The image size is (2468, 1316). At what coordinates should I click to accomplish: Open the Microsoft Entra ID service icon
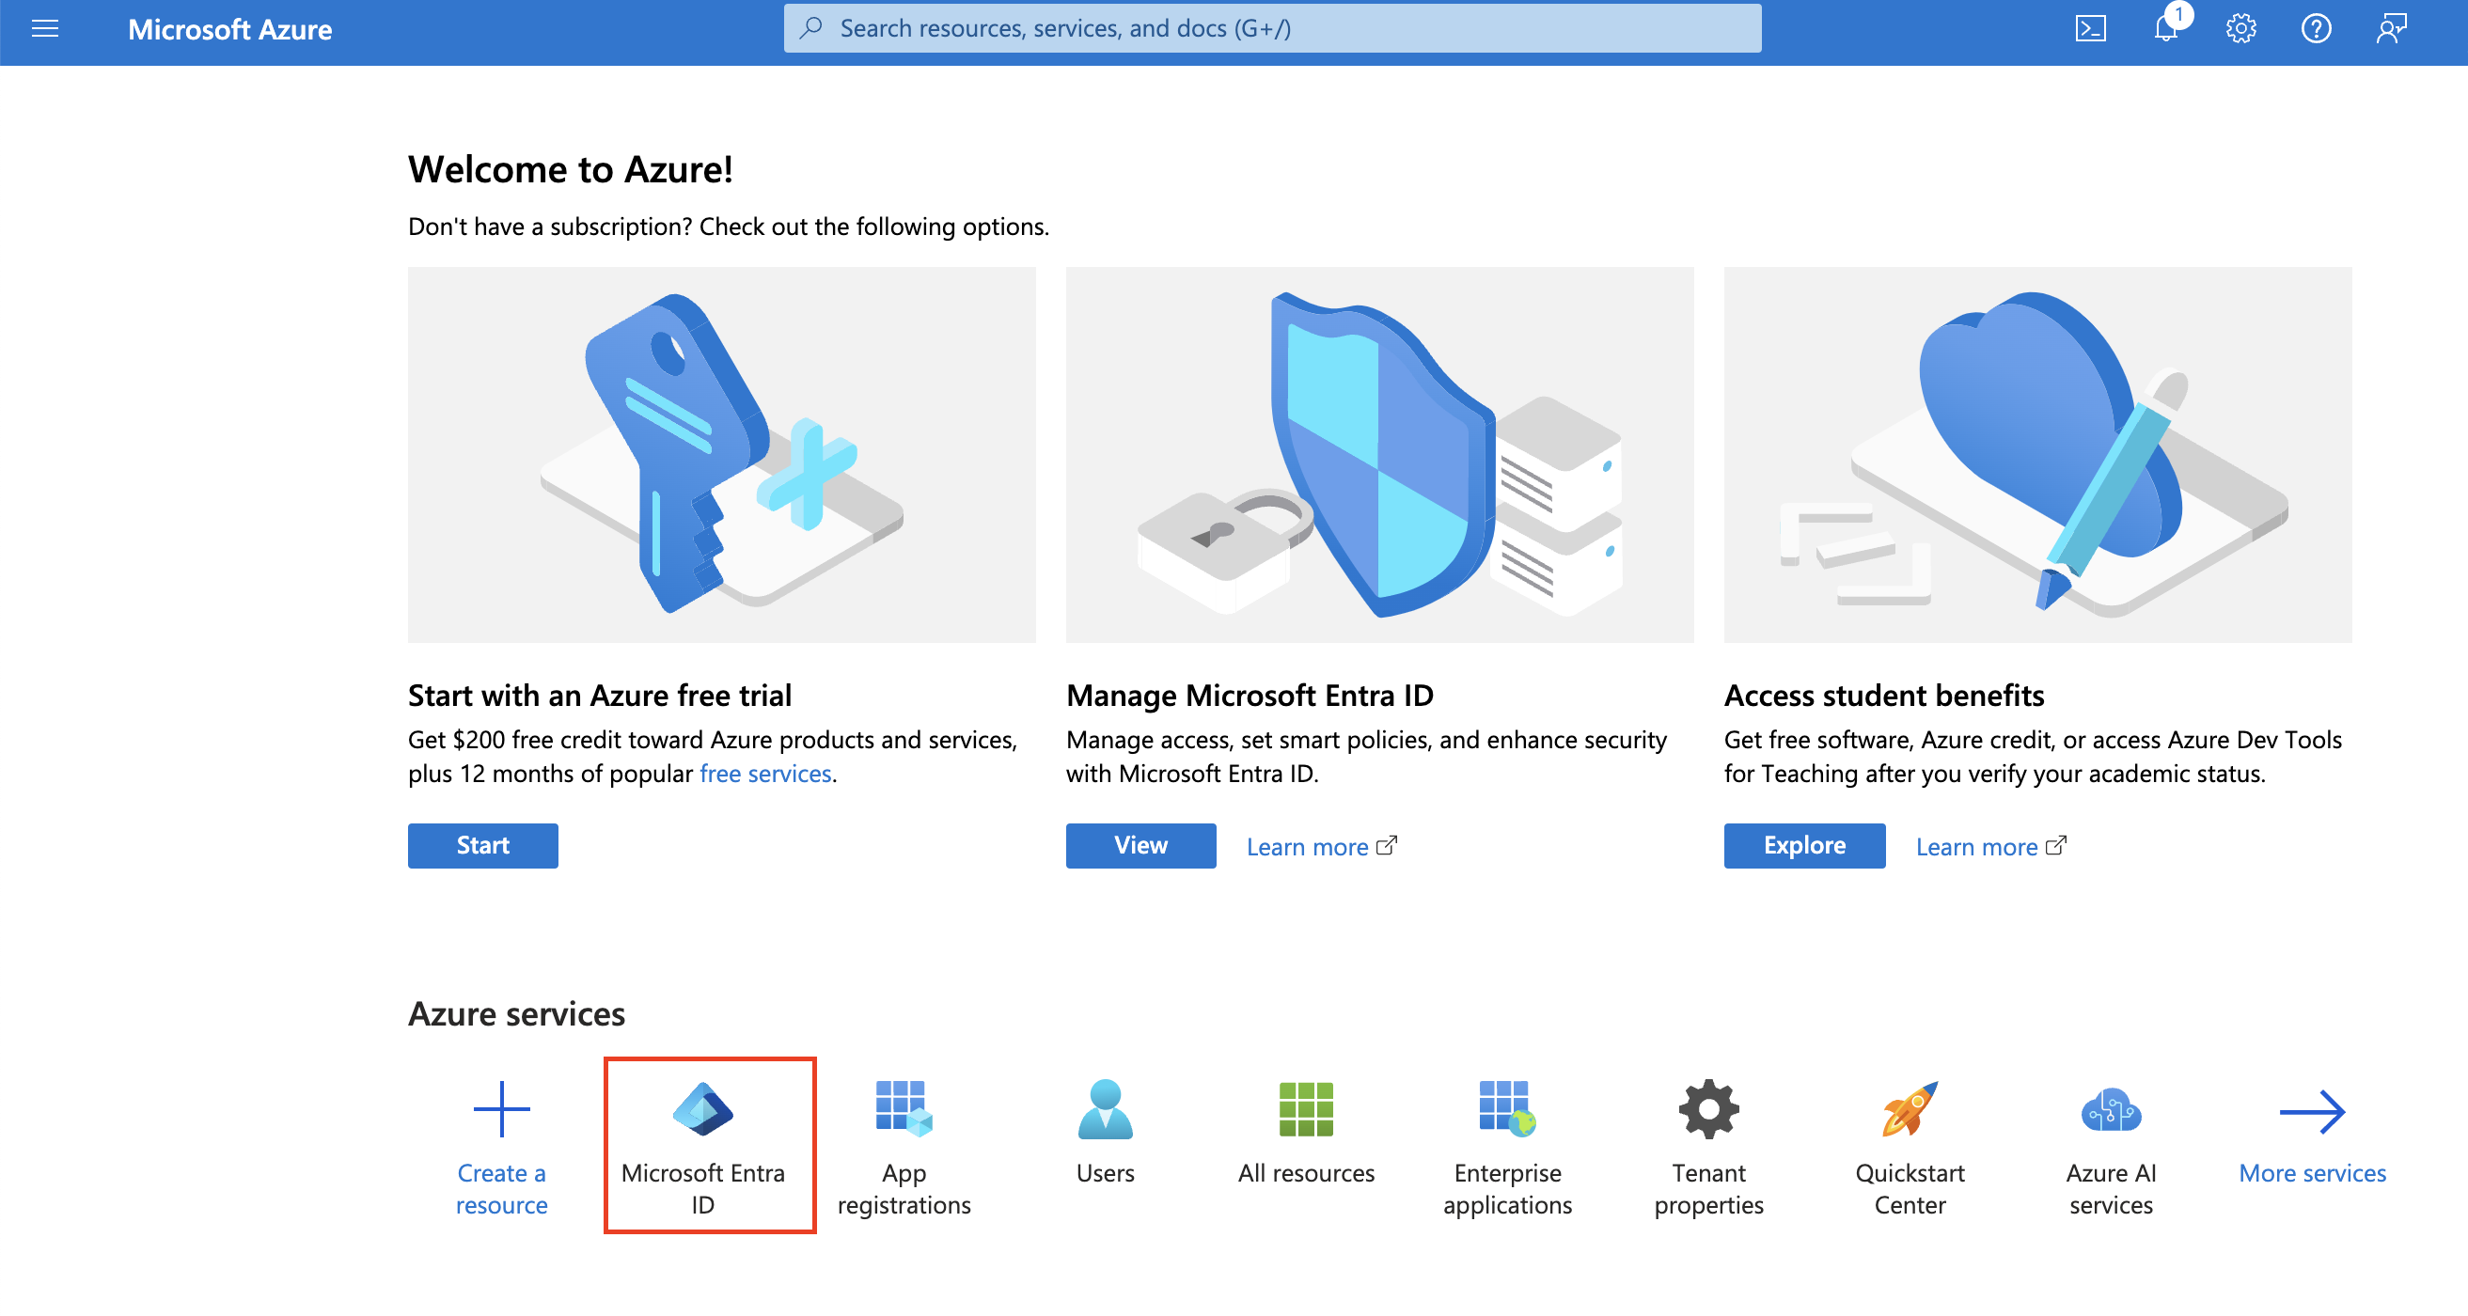[703, 1108]
